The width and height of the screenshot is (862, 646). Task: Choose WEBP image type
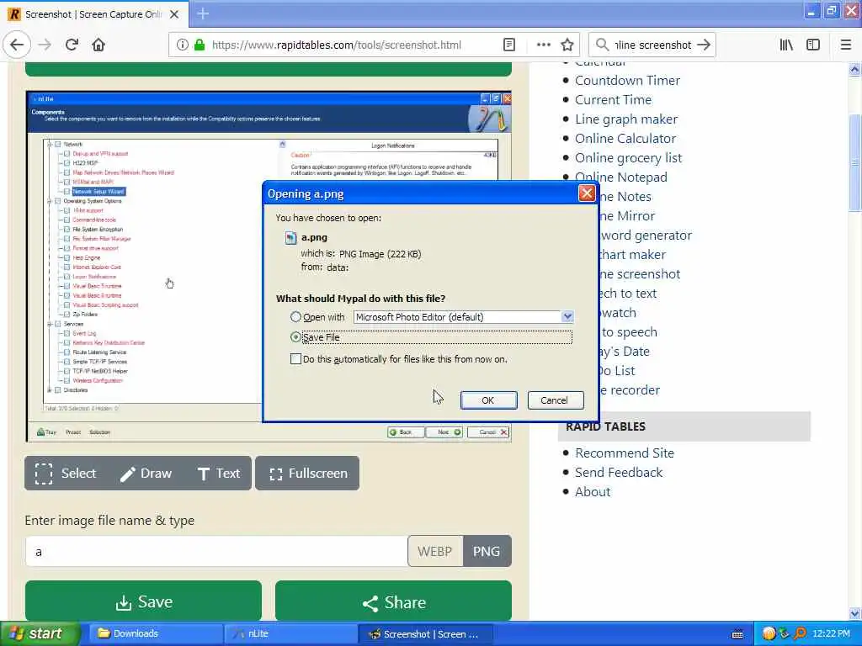[x=435, y=551]
